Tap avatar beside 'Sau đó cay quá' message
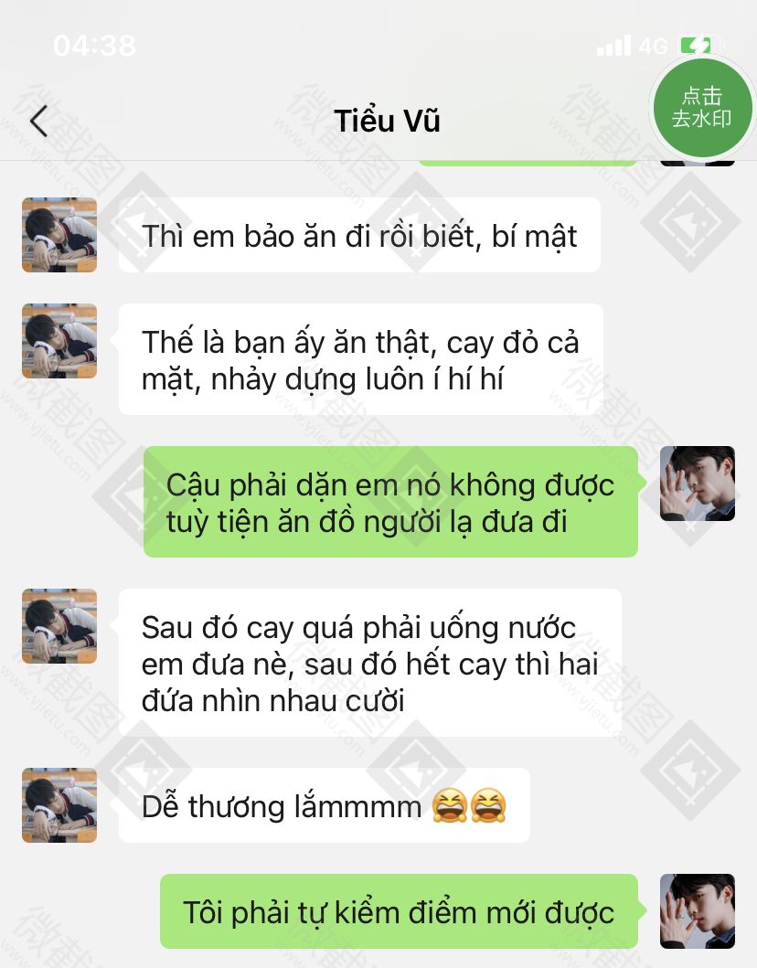The width and height of the screenshot is (757, 968). [x=59, y=626]
